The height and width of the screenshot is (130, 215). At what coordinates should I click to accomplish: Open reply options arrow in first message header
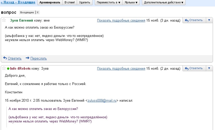coord(209,20)
